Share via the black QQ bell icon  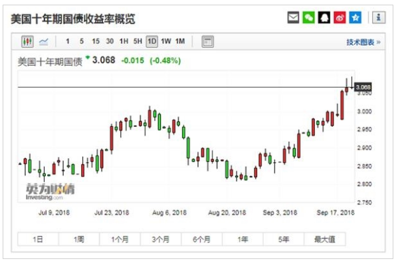[x=324, y=17]
